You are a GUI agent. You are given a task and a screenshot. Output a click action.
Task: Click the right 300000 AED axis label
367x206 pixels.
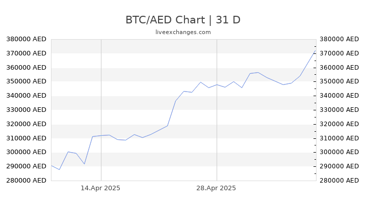click(339, 152)
